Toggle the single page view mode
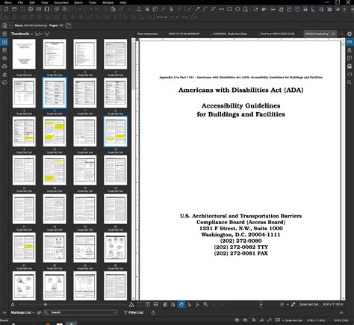The height and width of the screenshot is (325, 354). coord(148,304)
